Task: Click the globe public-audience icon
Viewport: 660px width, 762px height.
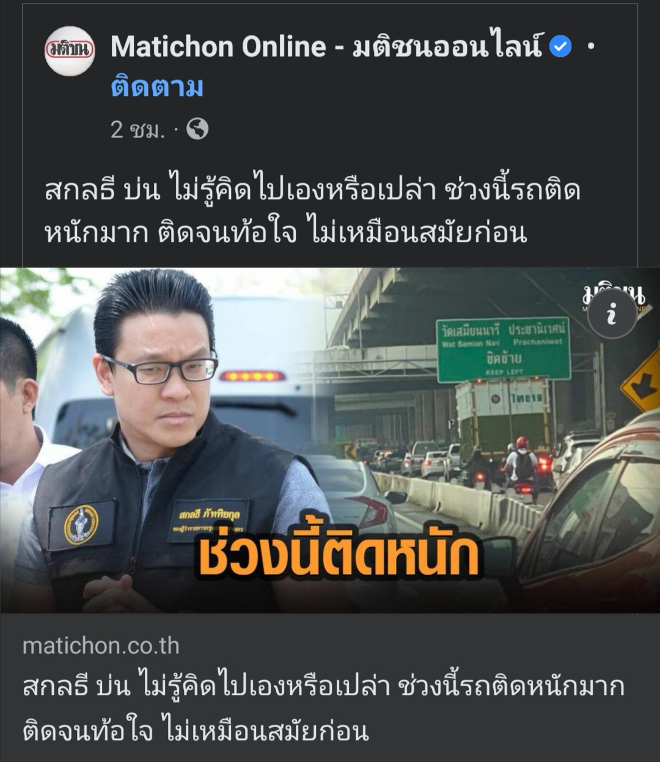Action: point(197,129)
